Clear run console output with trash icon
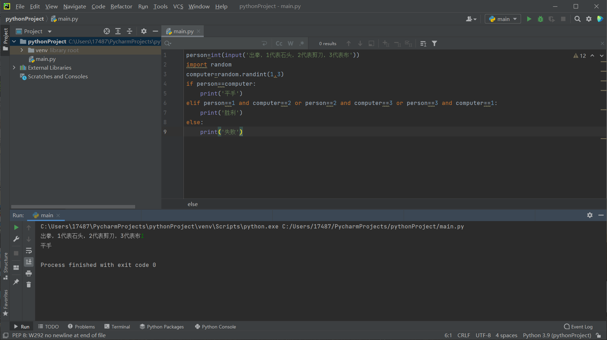This screenshot has height=340, width=607. click(29, 284)
